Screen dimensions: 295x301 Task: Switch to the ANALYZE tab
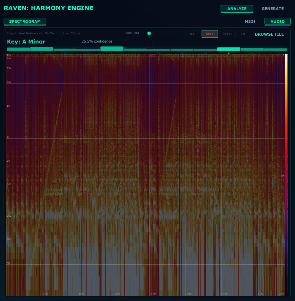point(237,9)
